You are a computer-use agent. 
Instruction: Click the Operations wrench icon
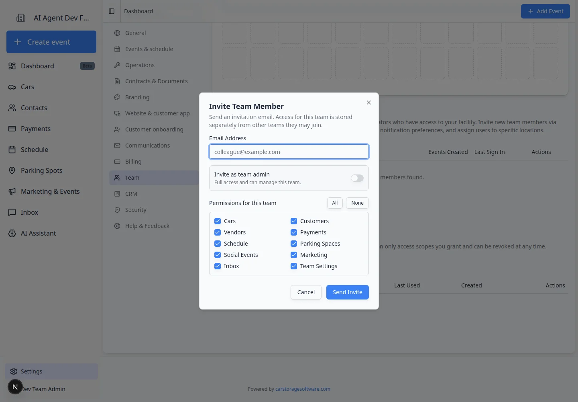pyautogui.click(x=117, y=65)
